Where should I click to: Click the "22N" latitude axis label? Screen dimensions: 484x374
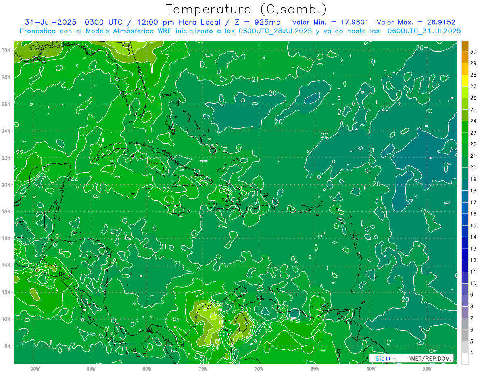(x=6, y=158)
